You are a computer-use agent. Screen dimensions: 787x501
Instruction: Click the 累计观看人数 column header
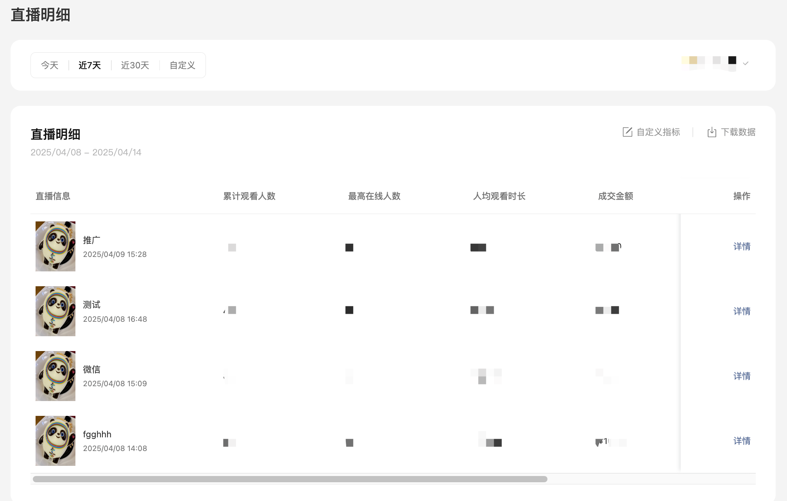pyautogui.click(x=249, y=196)
